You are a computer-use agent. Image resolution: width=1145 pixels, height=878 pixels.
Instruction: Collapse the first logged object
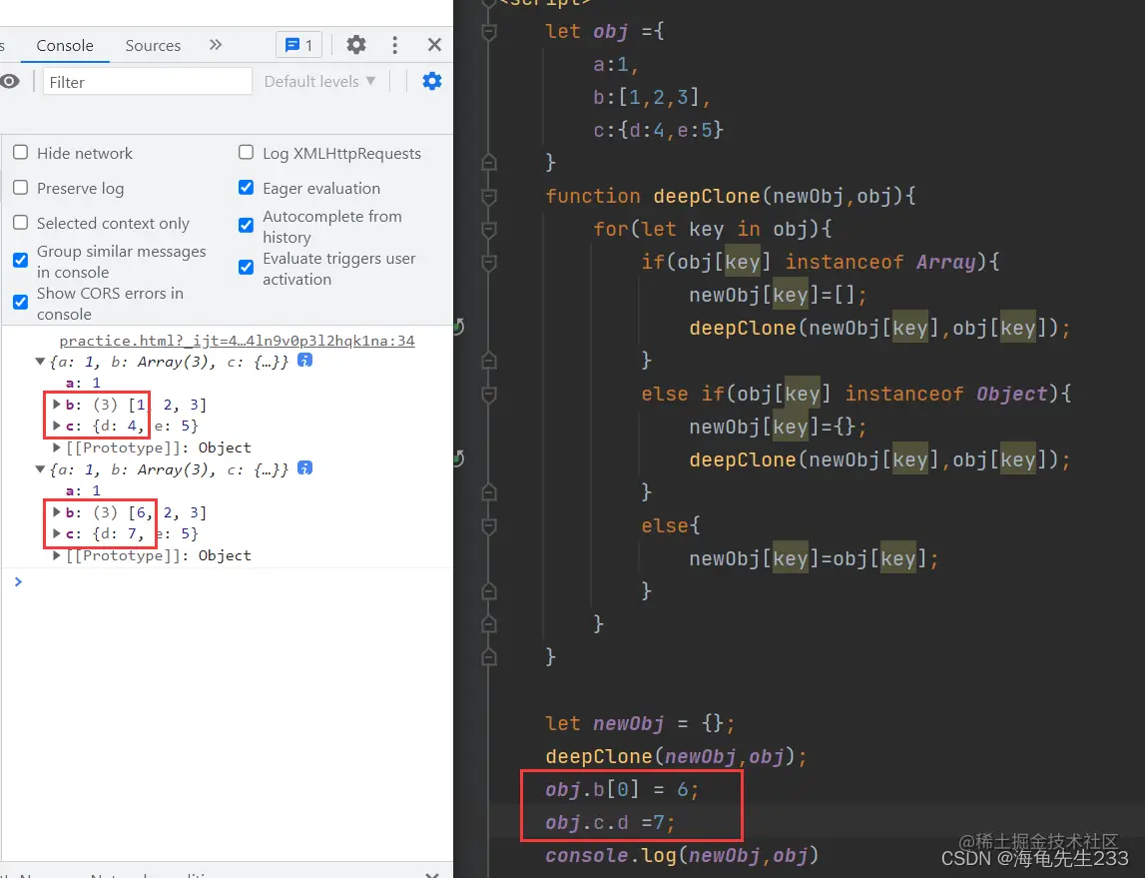(40, 361)
